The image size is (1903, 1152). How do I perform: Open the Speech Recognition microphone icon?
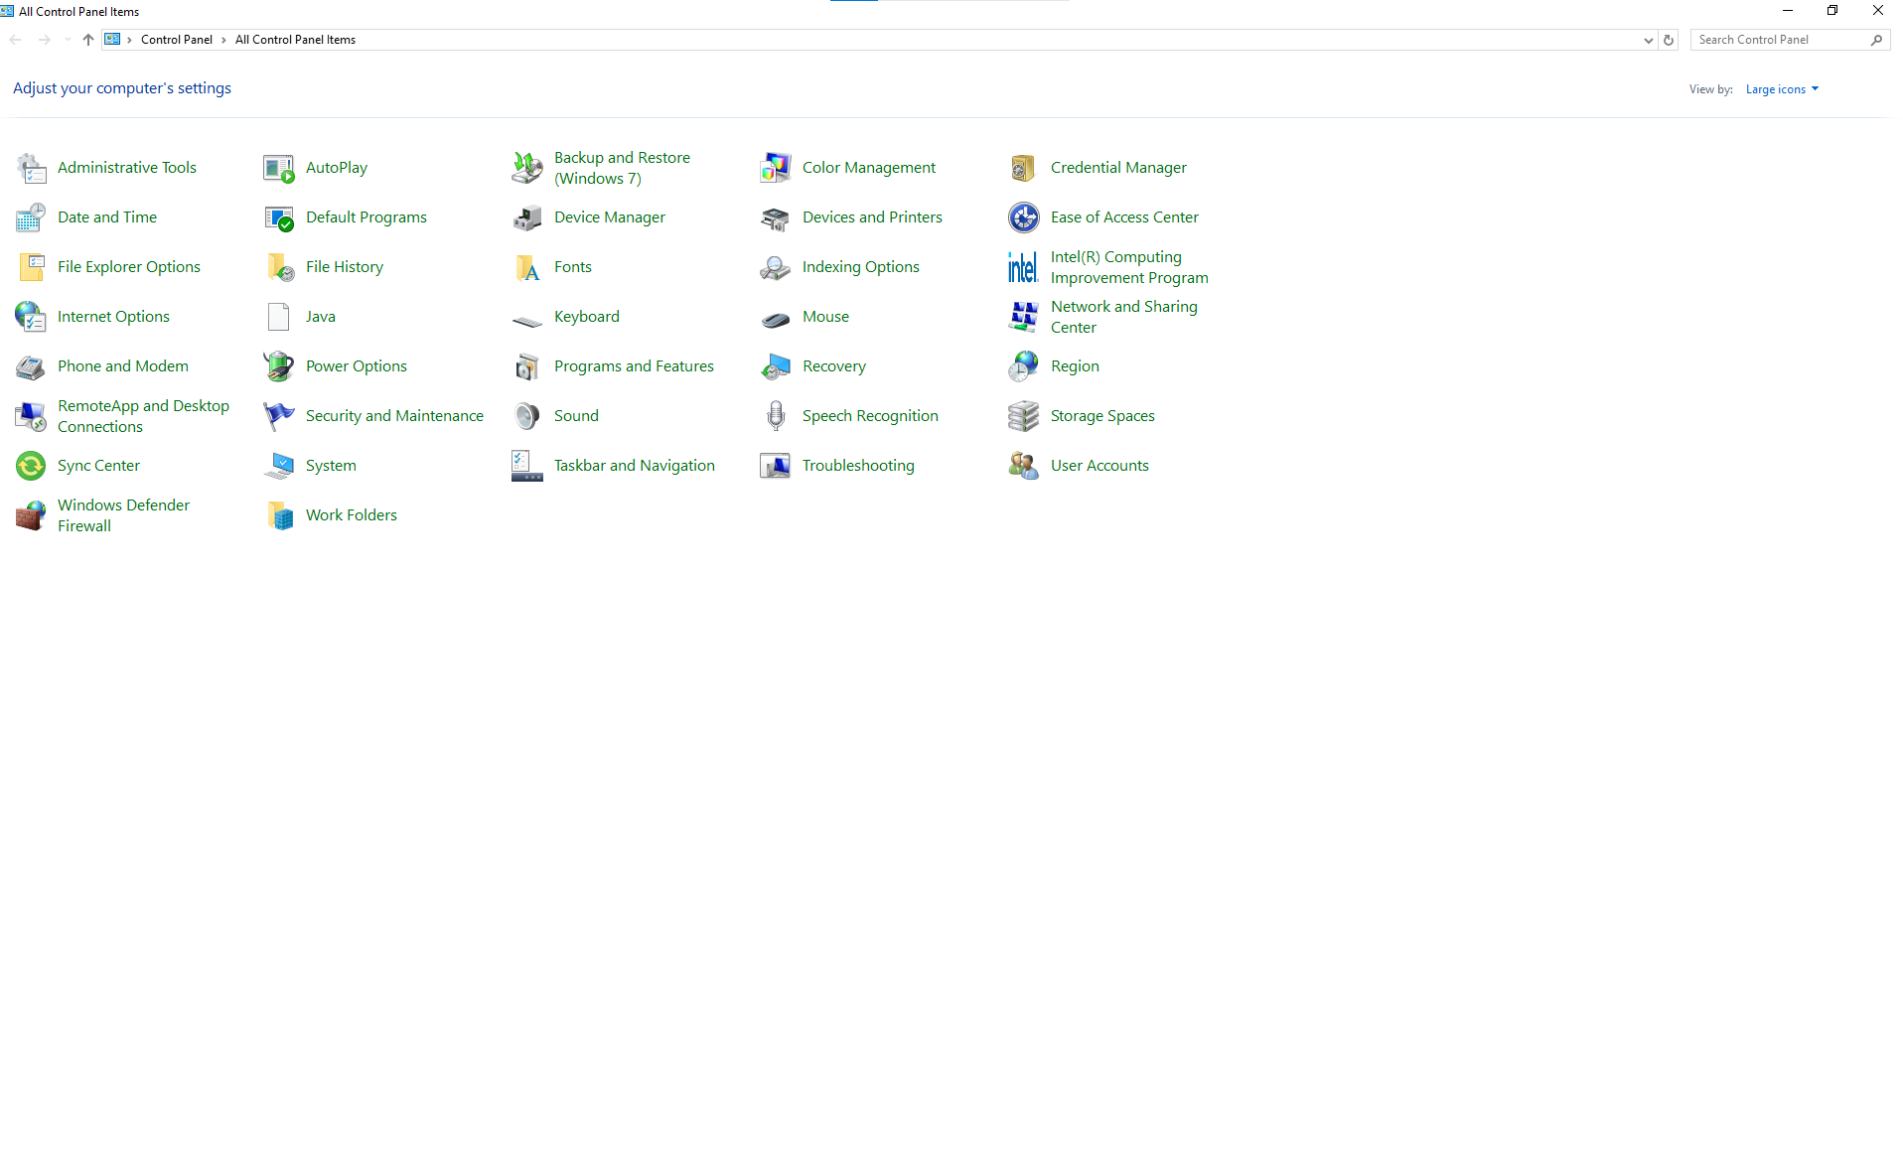pyautogui.click(x=776, y=416)
